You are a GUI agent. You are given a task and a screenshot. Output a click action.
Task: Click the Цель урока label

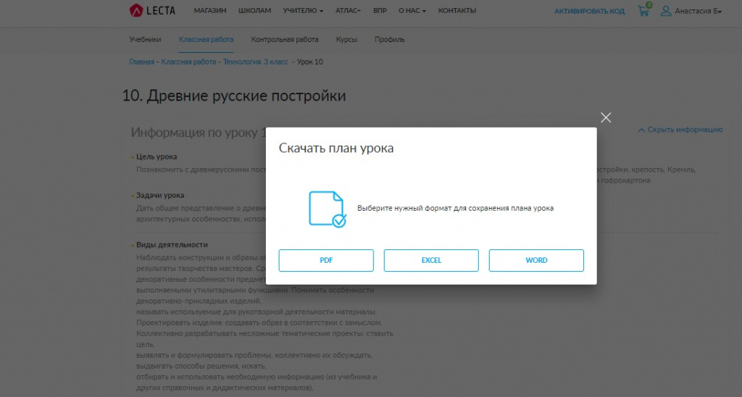[x=157, y=156]
